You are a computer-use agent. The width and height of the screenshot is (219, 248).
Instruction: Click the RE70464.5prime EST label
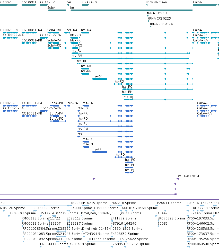click(x=145, y=208)
